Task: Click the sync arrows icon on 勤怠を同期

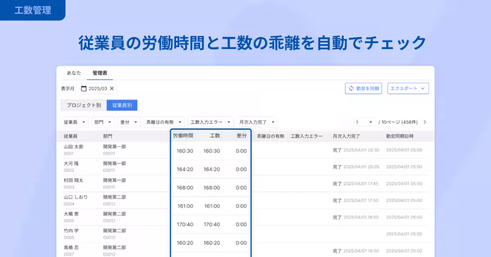Action: 352,89
